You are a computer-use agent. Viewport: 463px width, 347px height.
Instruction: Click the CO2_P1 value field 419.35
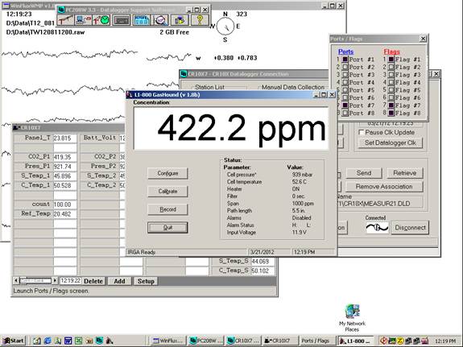point(64,157)
